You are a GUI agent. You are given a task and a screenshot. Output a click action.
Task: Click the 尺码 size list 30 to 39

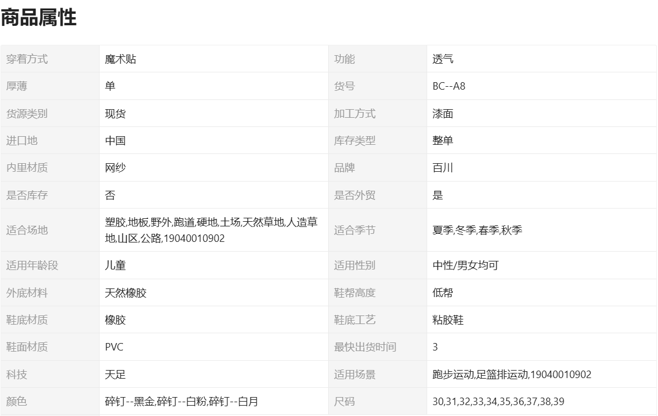click(x=498, y=402)
